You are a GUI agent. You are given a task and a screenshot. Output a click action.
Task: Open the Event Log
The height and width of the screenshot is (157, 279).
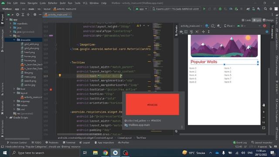240,143
